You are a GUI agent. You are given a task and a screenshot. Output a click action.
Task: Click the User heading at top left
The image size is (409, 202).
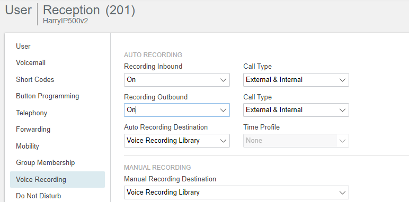pos(18,10)
